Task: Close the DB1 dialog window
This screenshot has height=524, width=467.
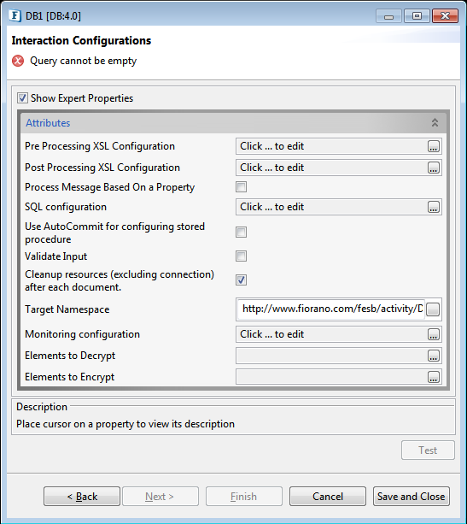Action: tap(445, 16)
